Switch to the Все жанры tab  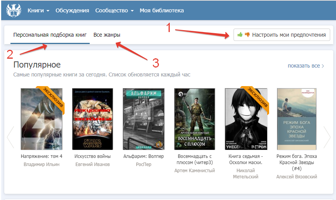[x=107, y=35]
